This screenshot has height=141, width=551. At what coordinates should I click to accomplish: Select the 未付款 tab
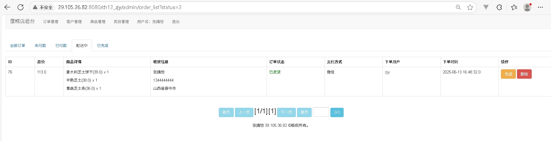(40, 45)
